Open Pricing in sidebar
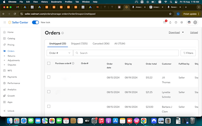 [x=11, y=45]
